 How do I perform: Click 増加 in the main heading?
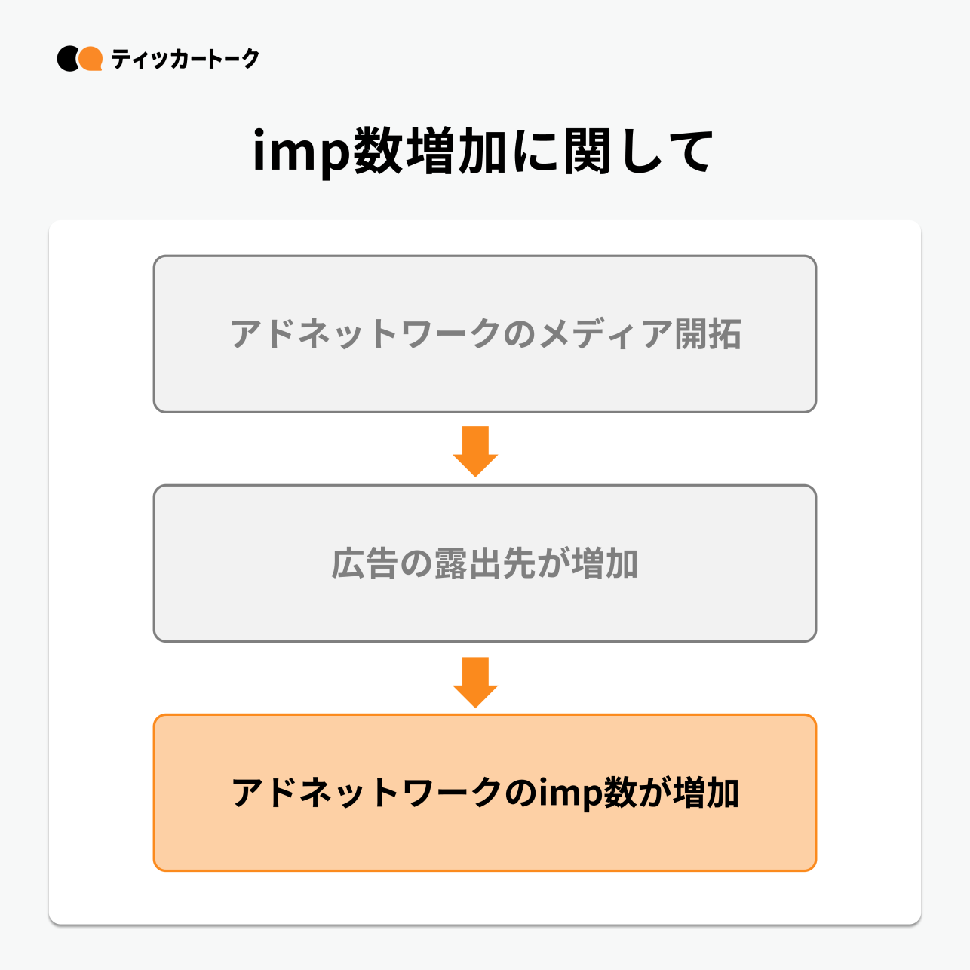[456, 152]
